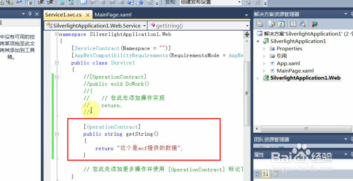Viewport: 353px width, 181px height.
Task: Expand the MainPage.xaml tree node
Action: [264, 71]
